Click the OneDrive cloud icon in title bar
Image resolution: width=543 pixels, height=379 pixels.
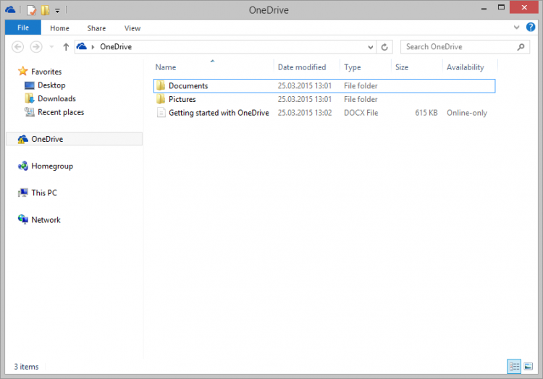coord(10,9)
